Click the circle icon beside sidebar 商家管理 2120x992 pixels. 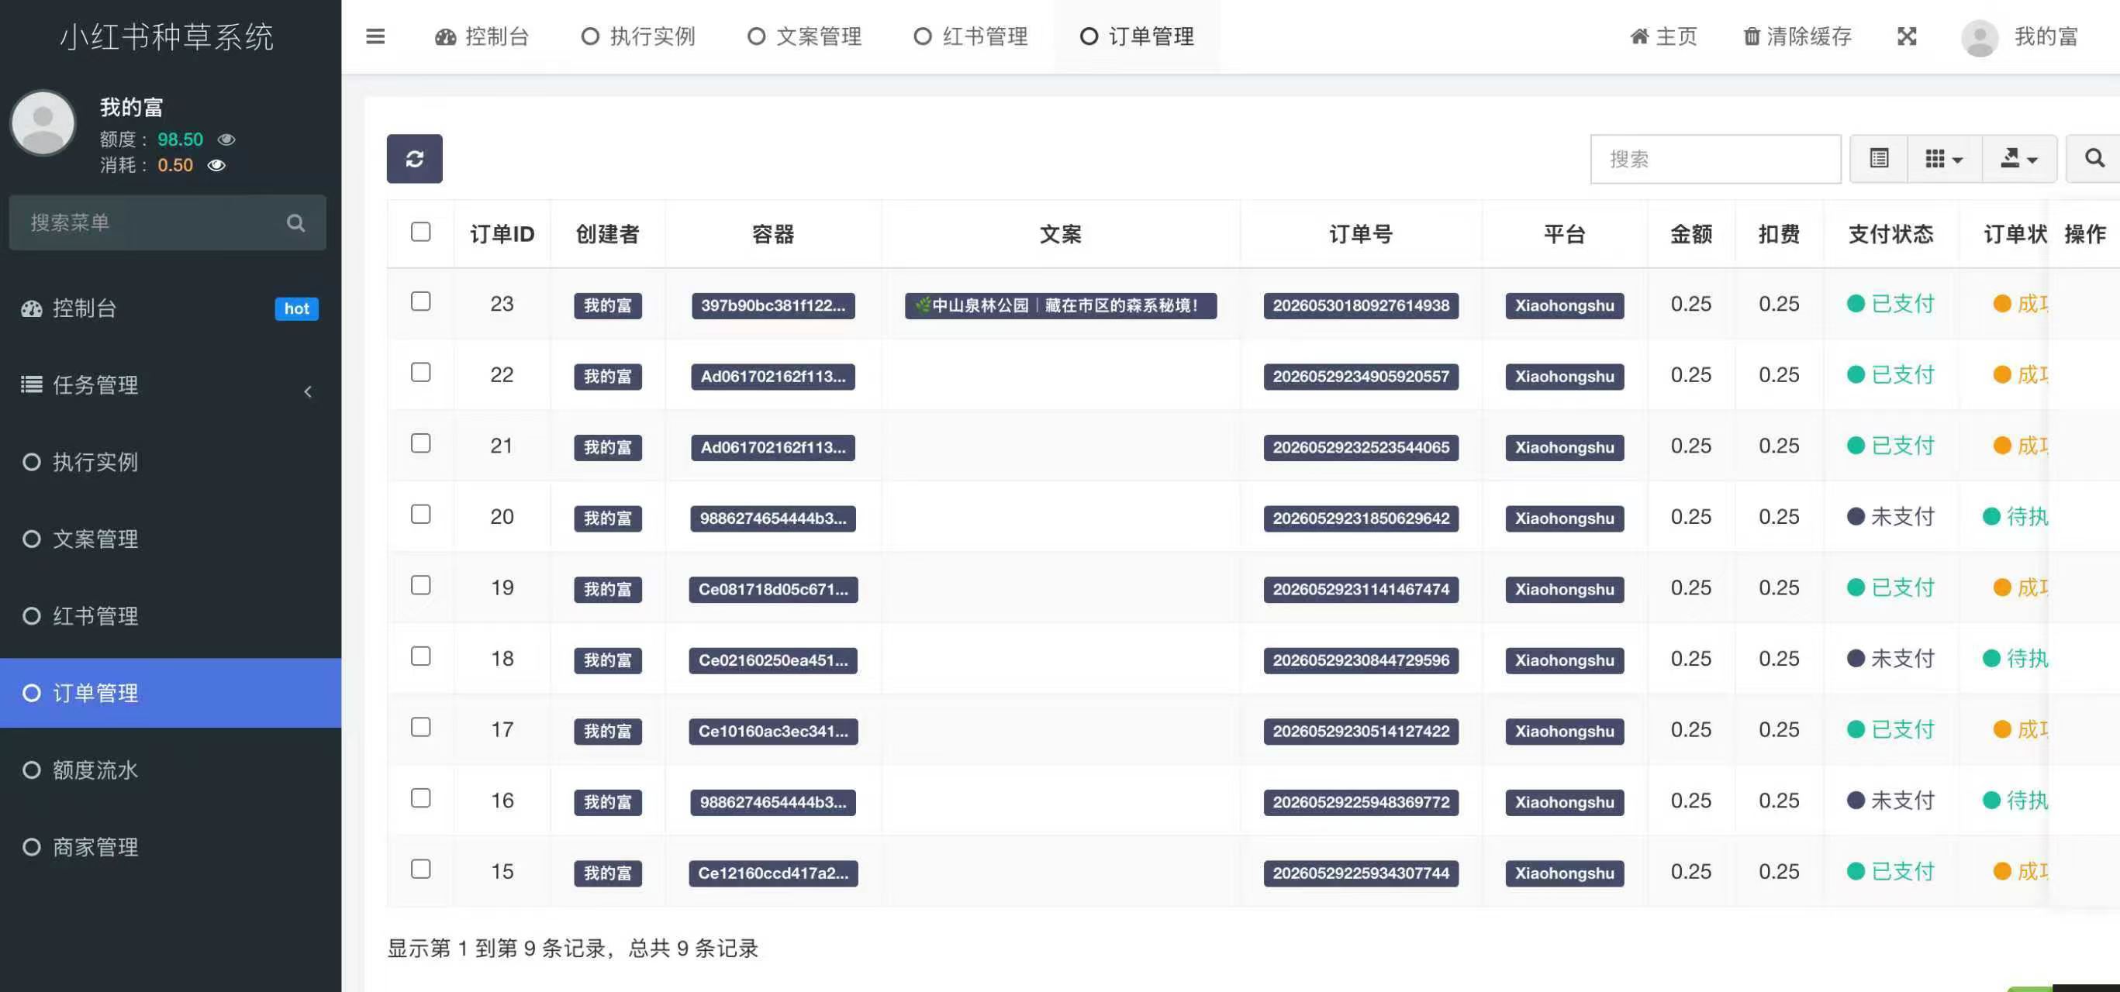tap(31, 847)
